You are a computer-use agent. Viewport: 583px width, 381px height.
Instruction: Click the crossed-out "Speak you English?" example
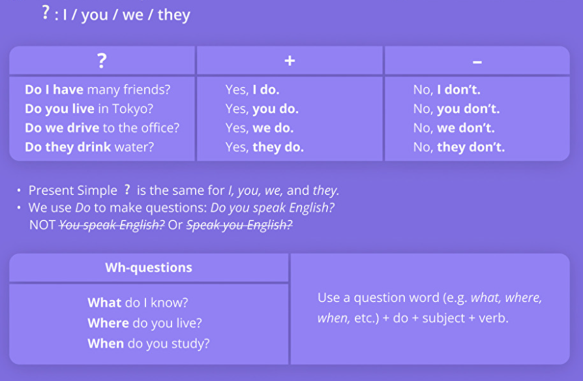239,225
